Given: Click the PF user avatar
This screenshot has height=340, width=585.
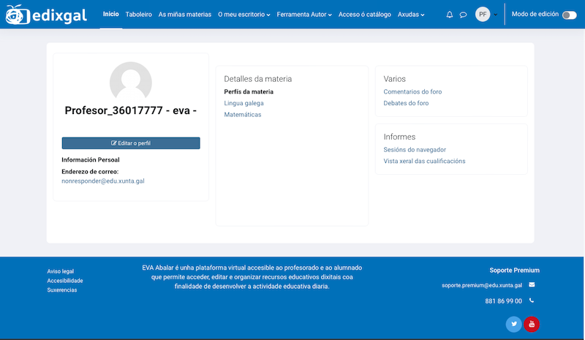Looking at the screenshot, I should (x=483, y=15).
